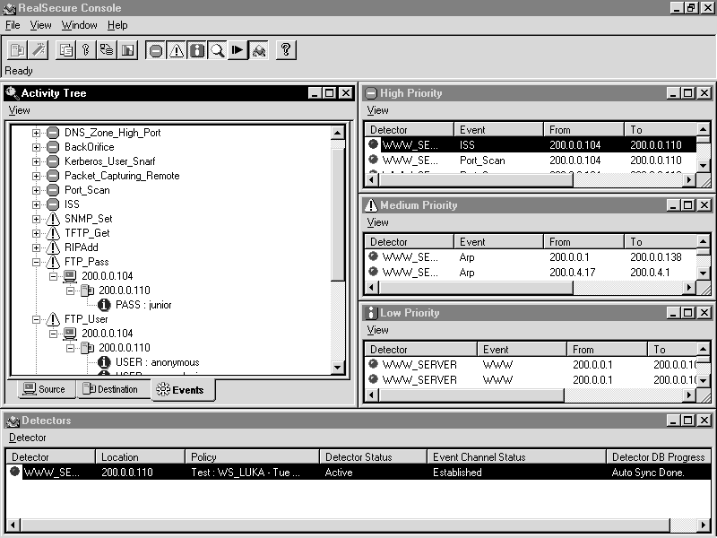Click the Activity Tree scroll down arrow
This screenshot has height=538, width=717.
(338, 368)
